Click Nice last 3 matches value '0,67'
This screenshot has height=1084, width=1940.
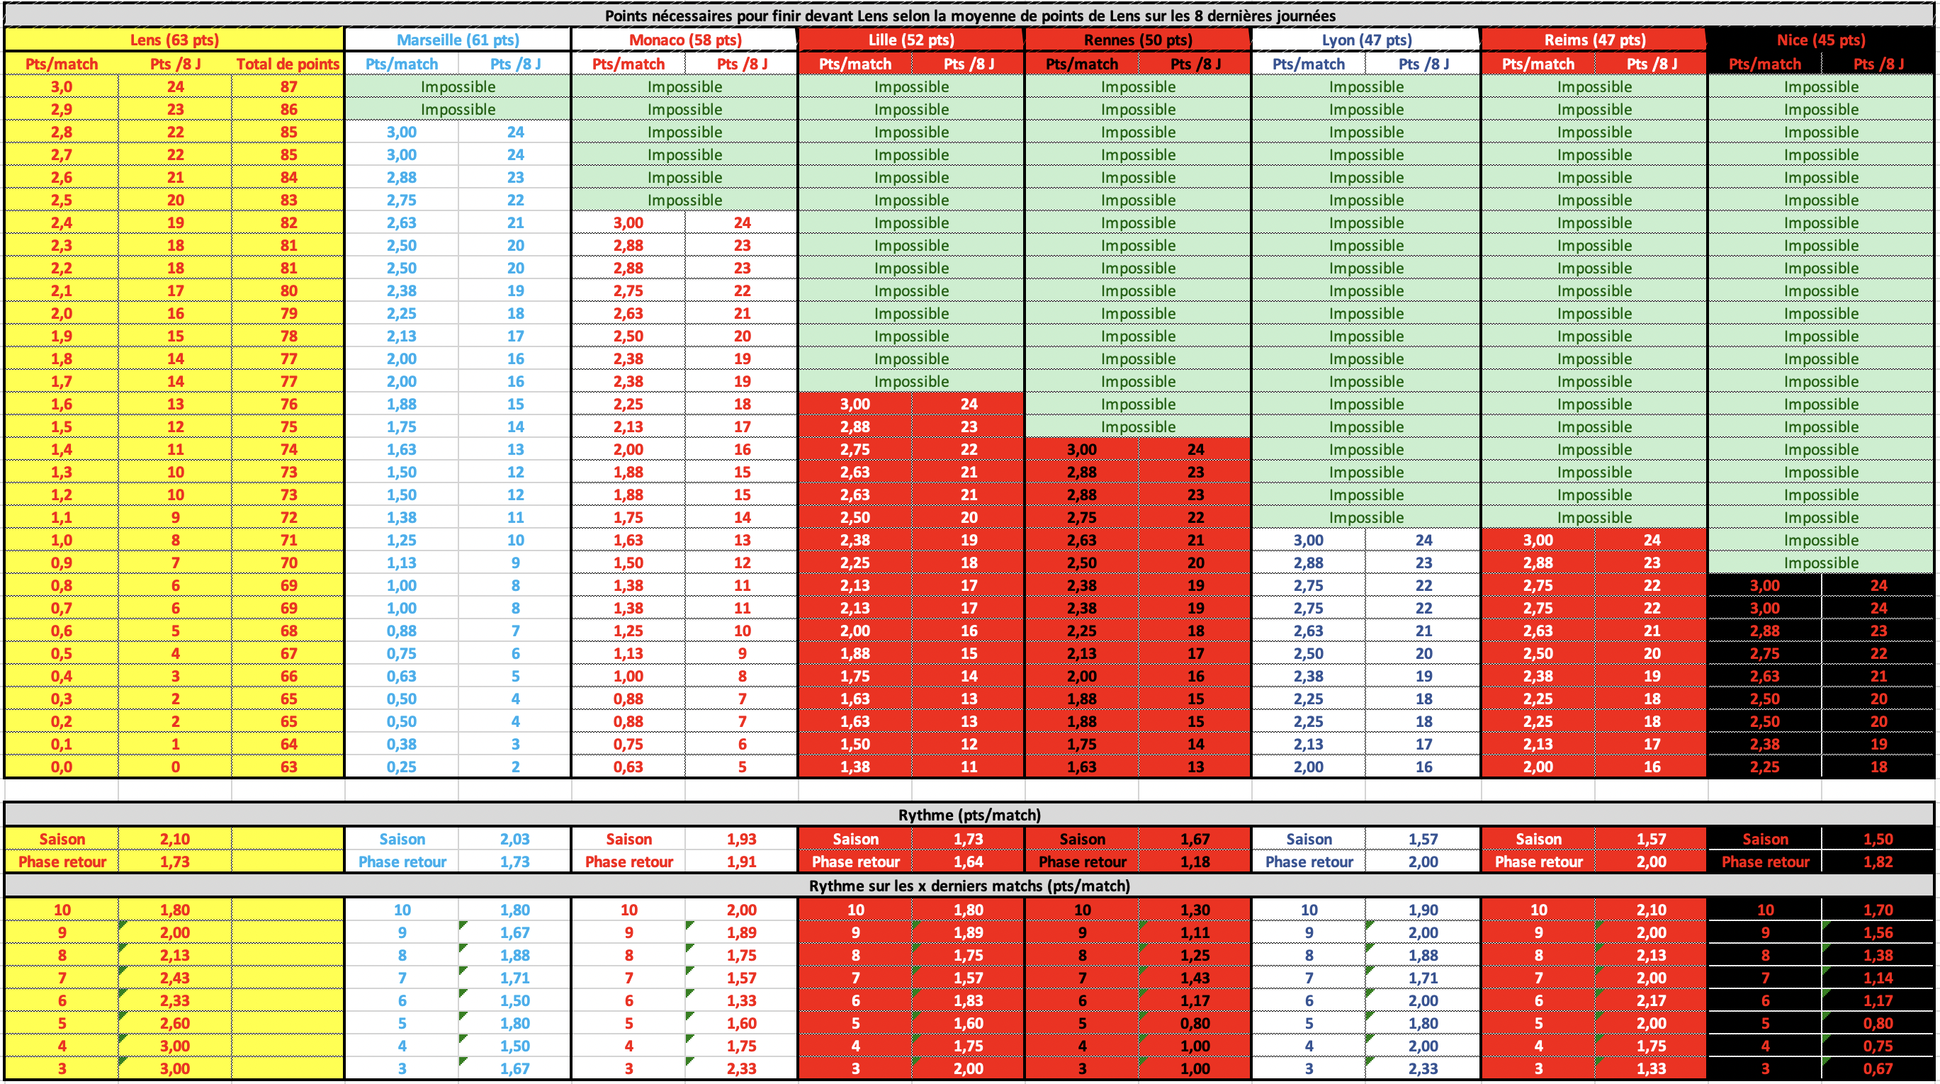[1878, 1068]
